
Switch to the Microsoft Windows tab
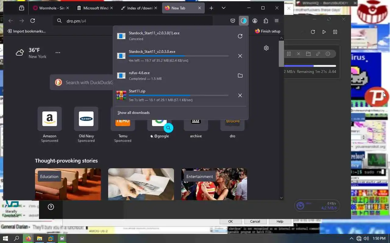95,8
